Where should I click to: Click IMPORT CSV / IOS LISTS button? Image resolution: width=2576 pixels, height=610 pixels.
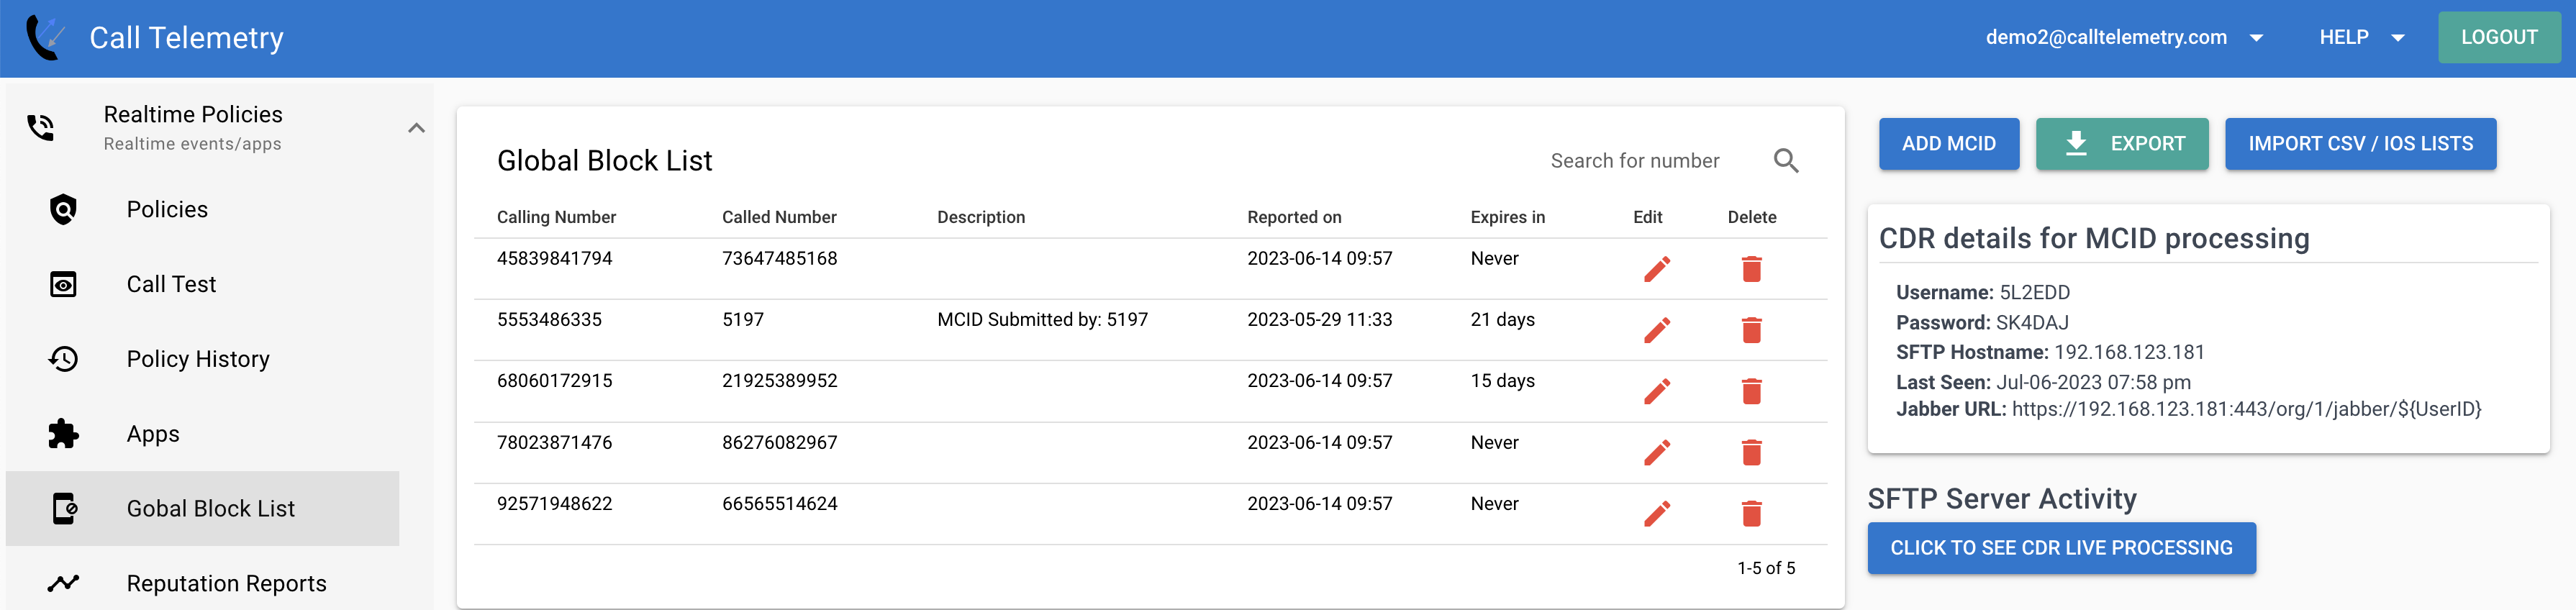[2360, 144]
